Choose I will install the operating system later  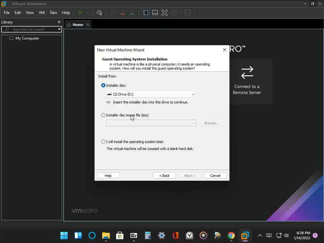tap(103, 142)
